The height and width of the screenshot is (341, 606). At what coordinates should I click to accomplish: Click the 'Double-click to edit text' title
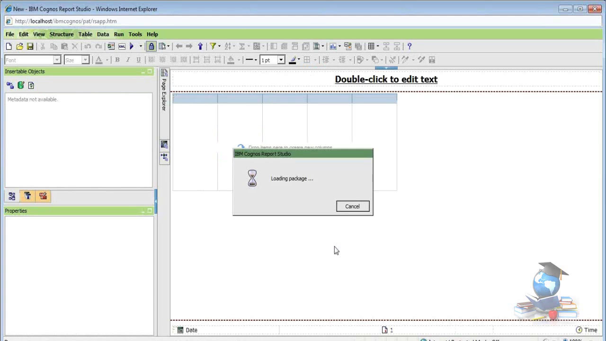pyautogui.click(x=386, y=79)
